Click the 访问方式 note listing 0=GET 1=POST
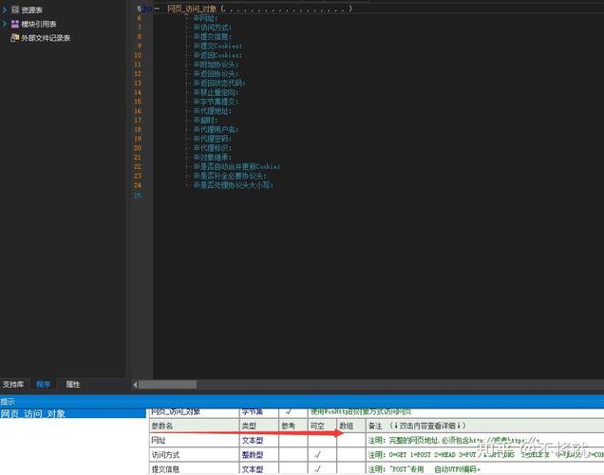Screen dimensions: 604x475 485,455
